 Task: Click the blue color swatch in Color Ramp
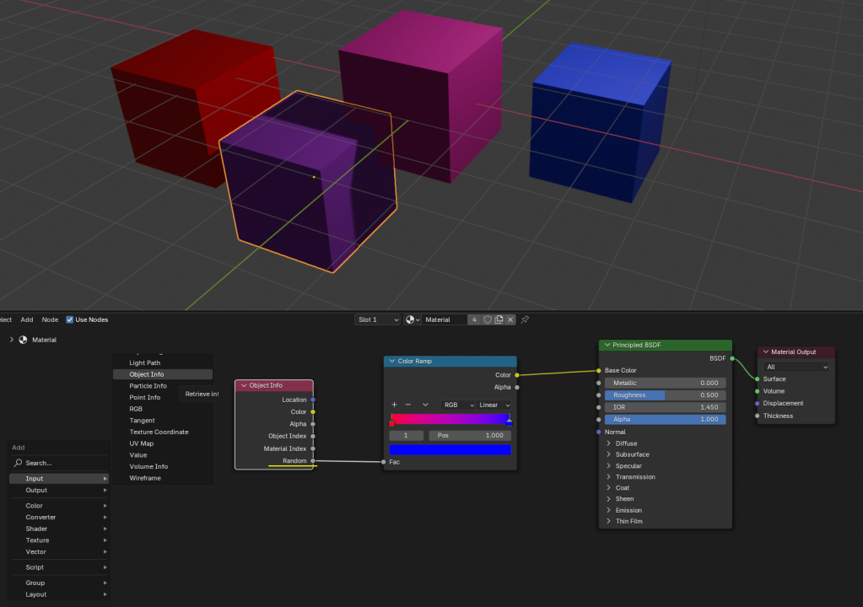pos(450,449)
